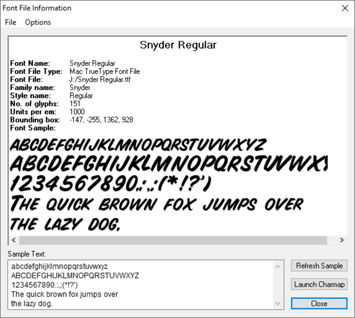Click the rendered 'quick brown fox' preview text
Viewport: 355px width, 318px height.
pos(157,204)
